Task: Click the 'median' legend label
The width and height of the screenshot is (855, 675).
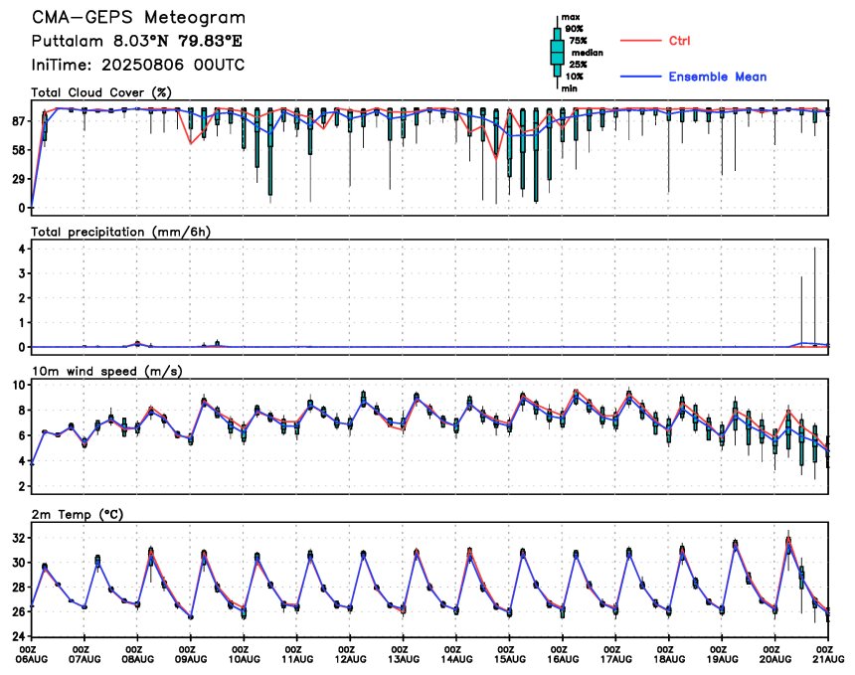Action: pyautogui.click(x=588, y=53)
